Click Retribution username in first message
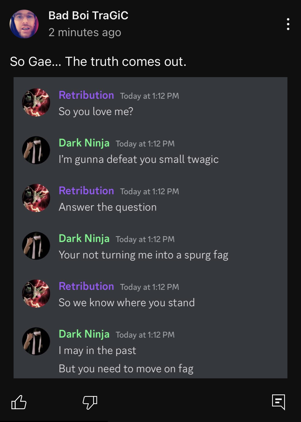 [x=86, y=95]
